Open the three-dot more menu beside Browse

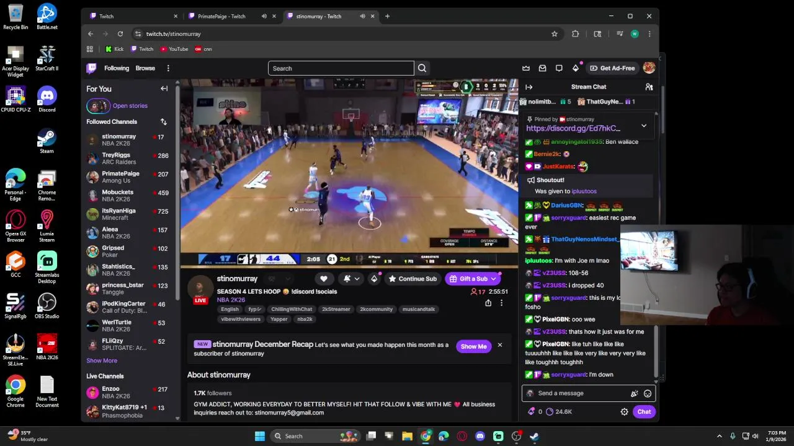tap(168, 68)
